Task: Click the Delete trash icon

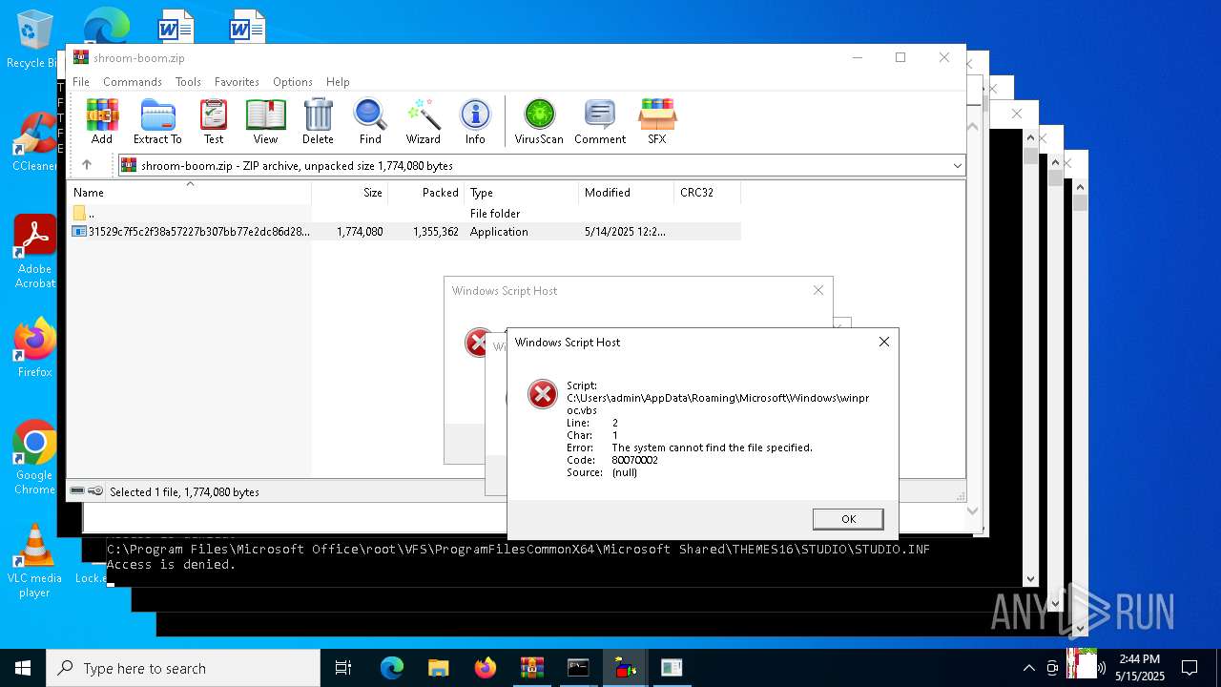Action: click(x=318, y=121)
